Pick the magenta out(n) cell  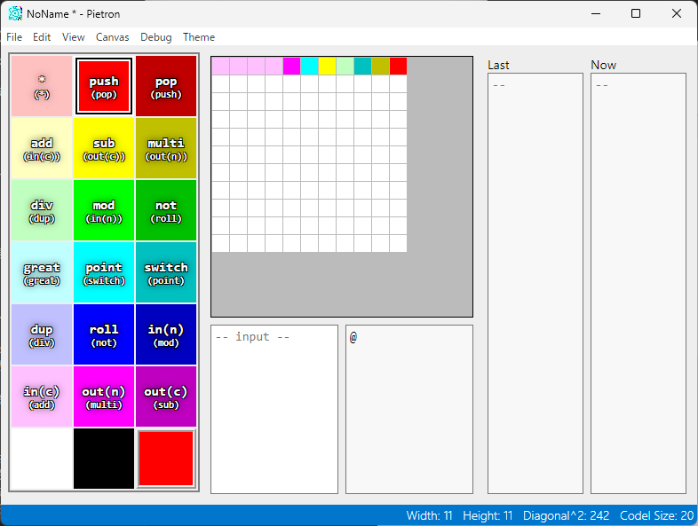(x=104, y=396)
